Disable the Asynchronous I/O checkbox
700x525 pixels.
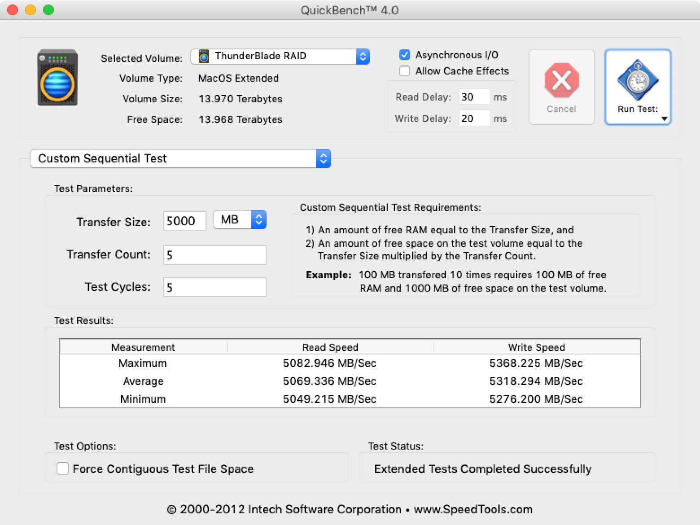[405, 55]
